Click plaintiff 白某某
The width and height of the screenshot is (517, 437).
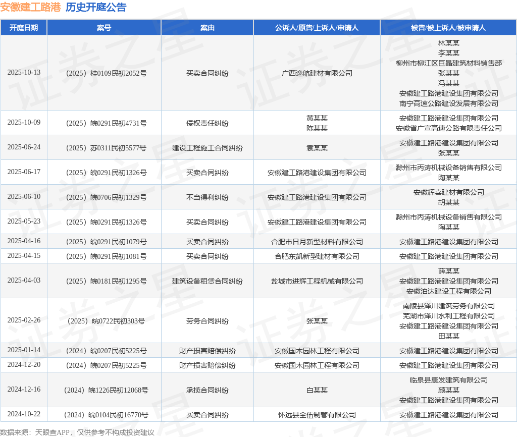(x=317, y=390)
